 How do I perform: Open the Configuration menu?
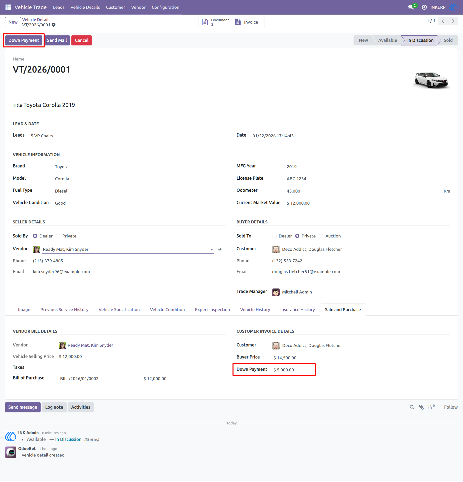click(x=165, y=7)
